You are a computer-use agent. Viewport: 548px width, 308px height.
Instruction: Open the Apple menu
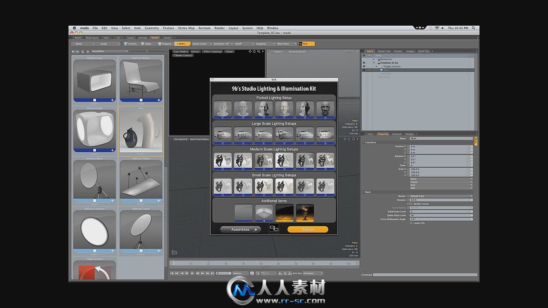click(x=74, y=28)
